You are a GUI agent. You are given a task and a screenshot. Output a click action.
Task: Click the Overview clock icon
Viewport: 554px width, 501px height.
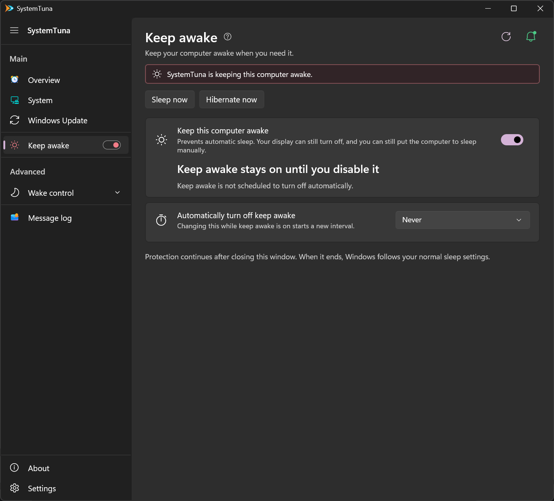pos(15,80)
